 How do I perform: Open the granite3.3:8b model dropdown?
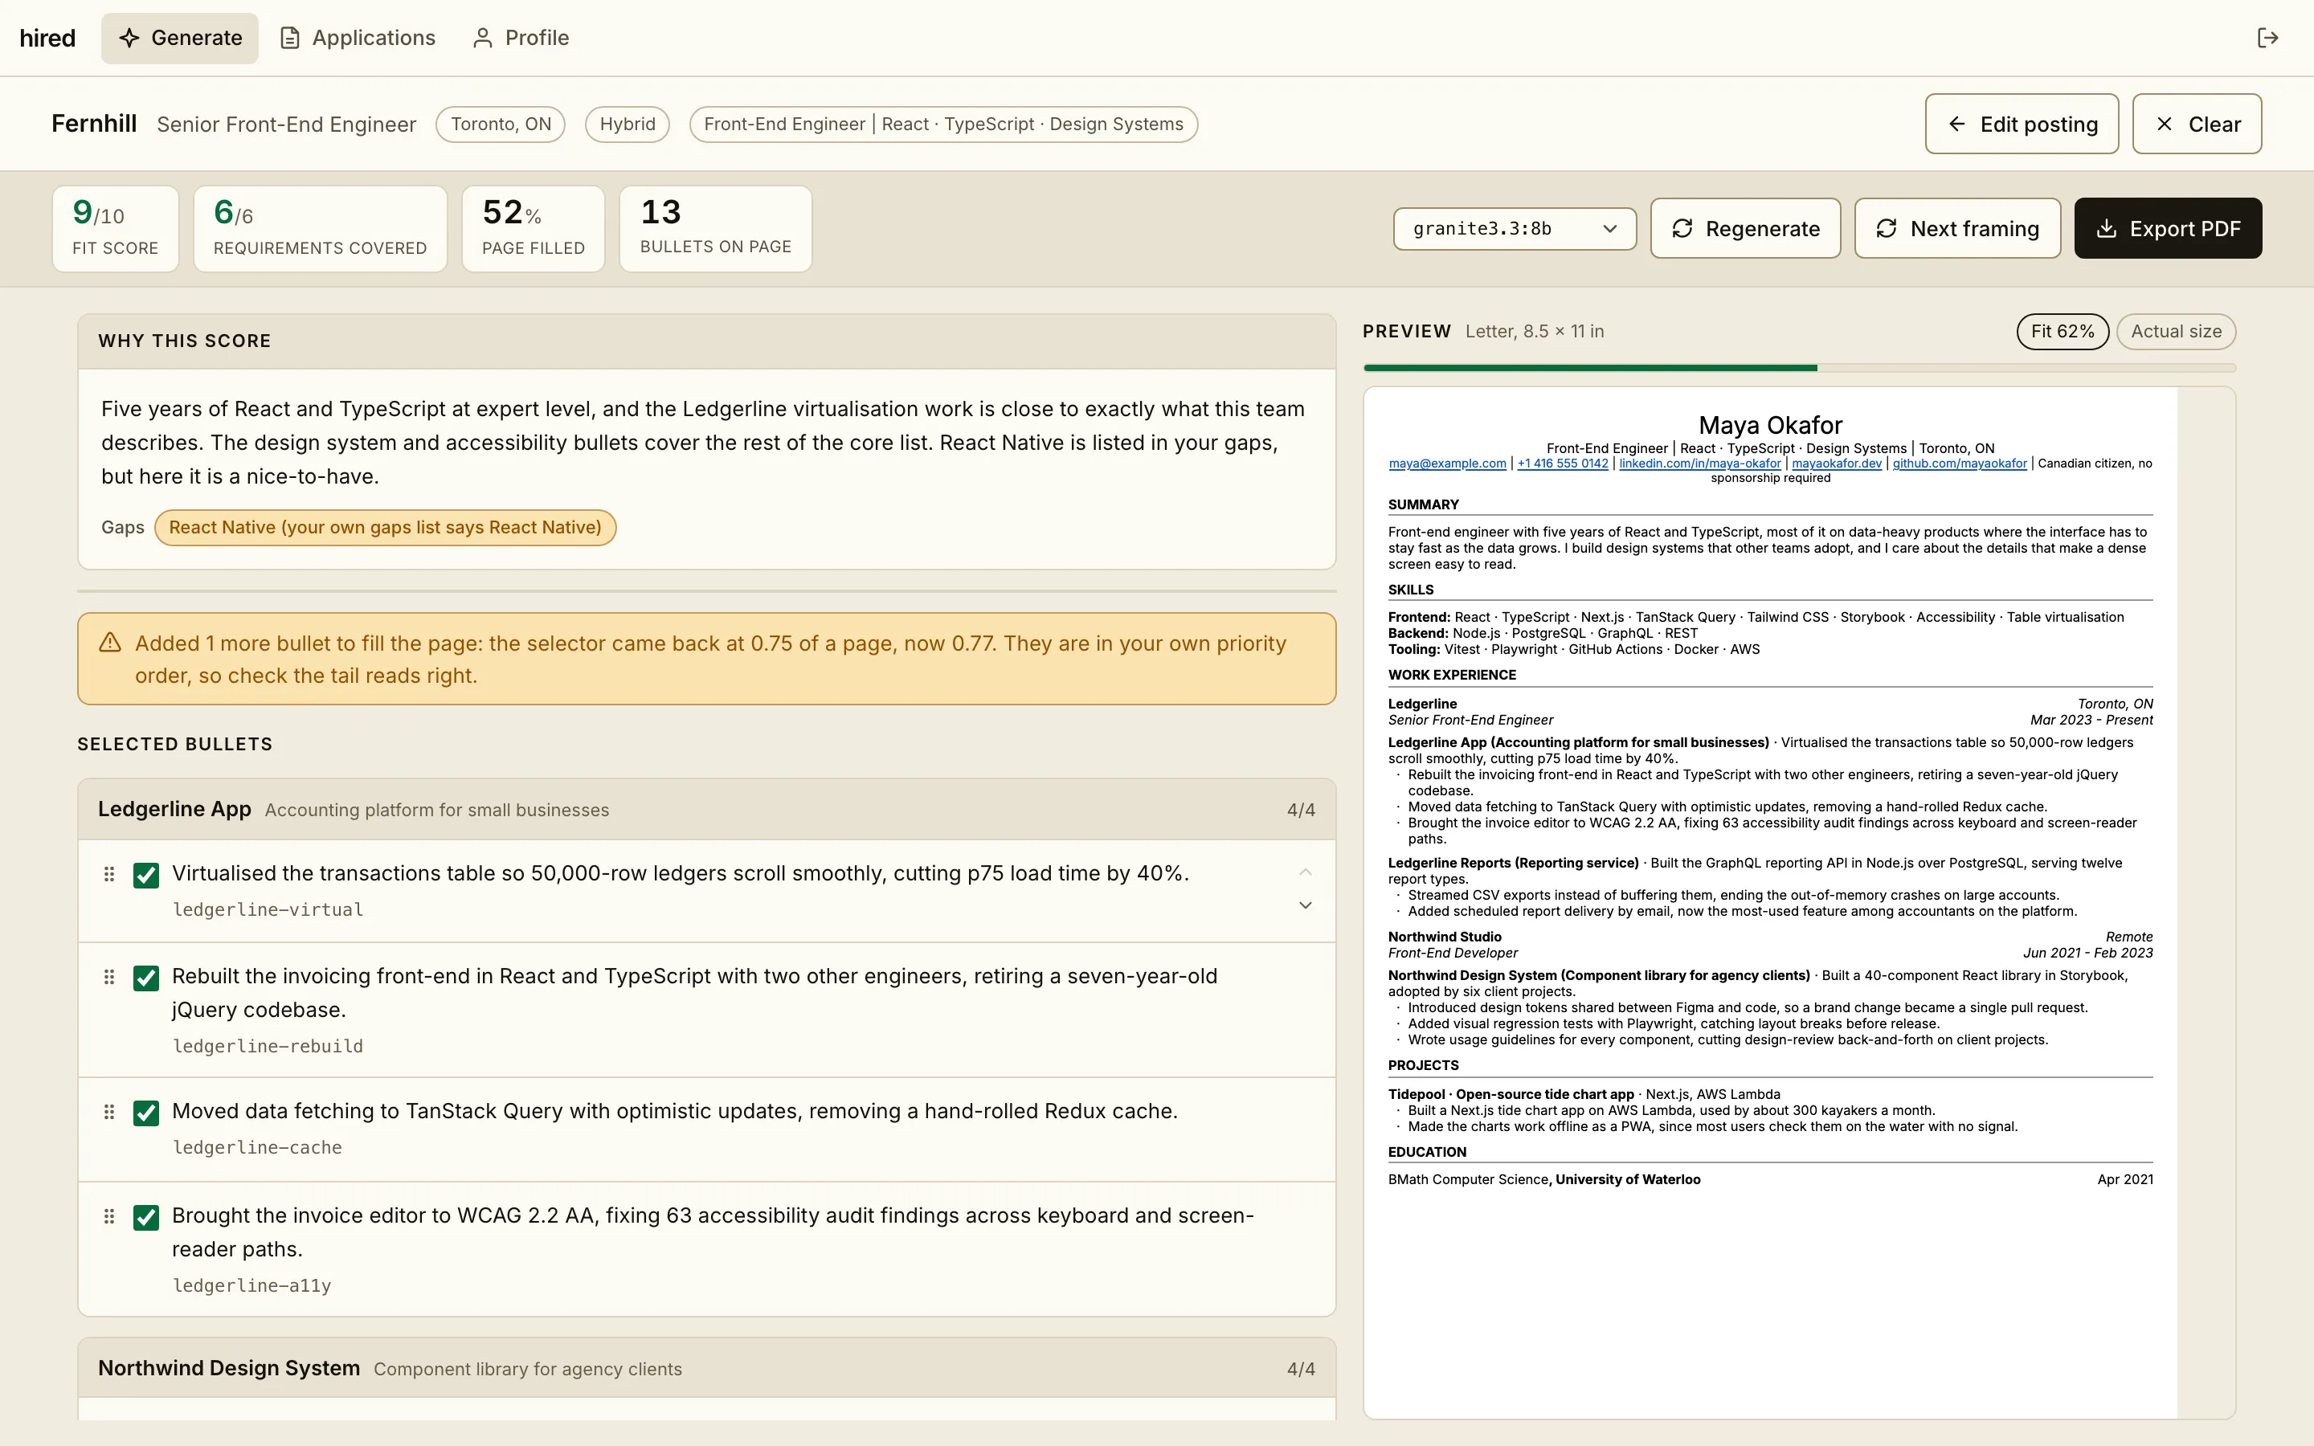click(x=1514, y=229)
